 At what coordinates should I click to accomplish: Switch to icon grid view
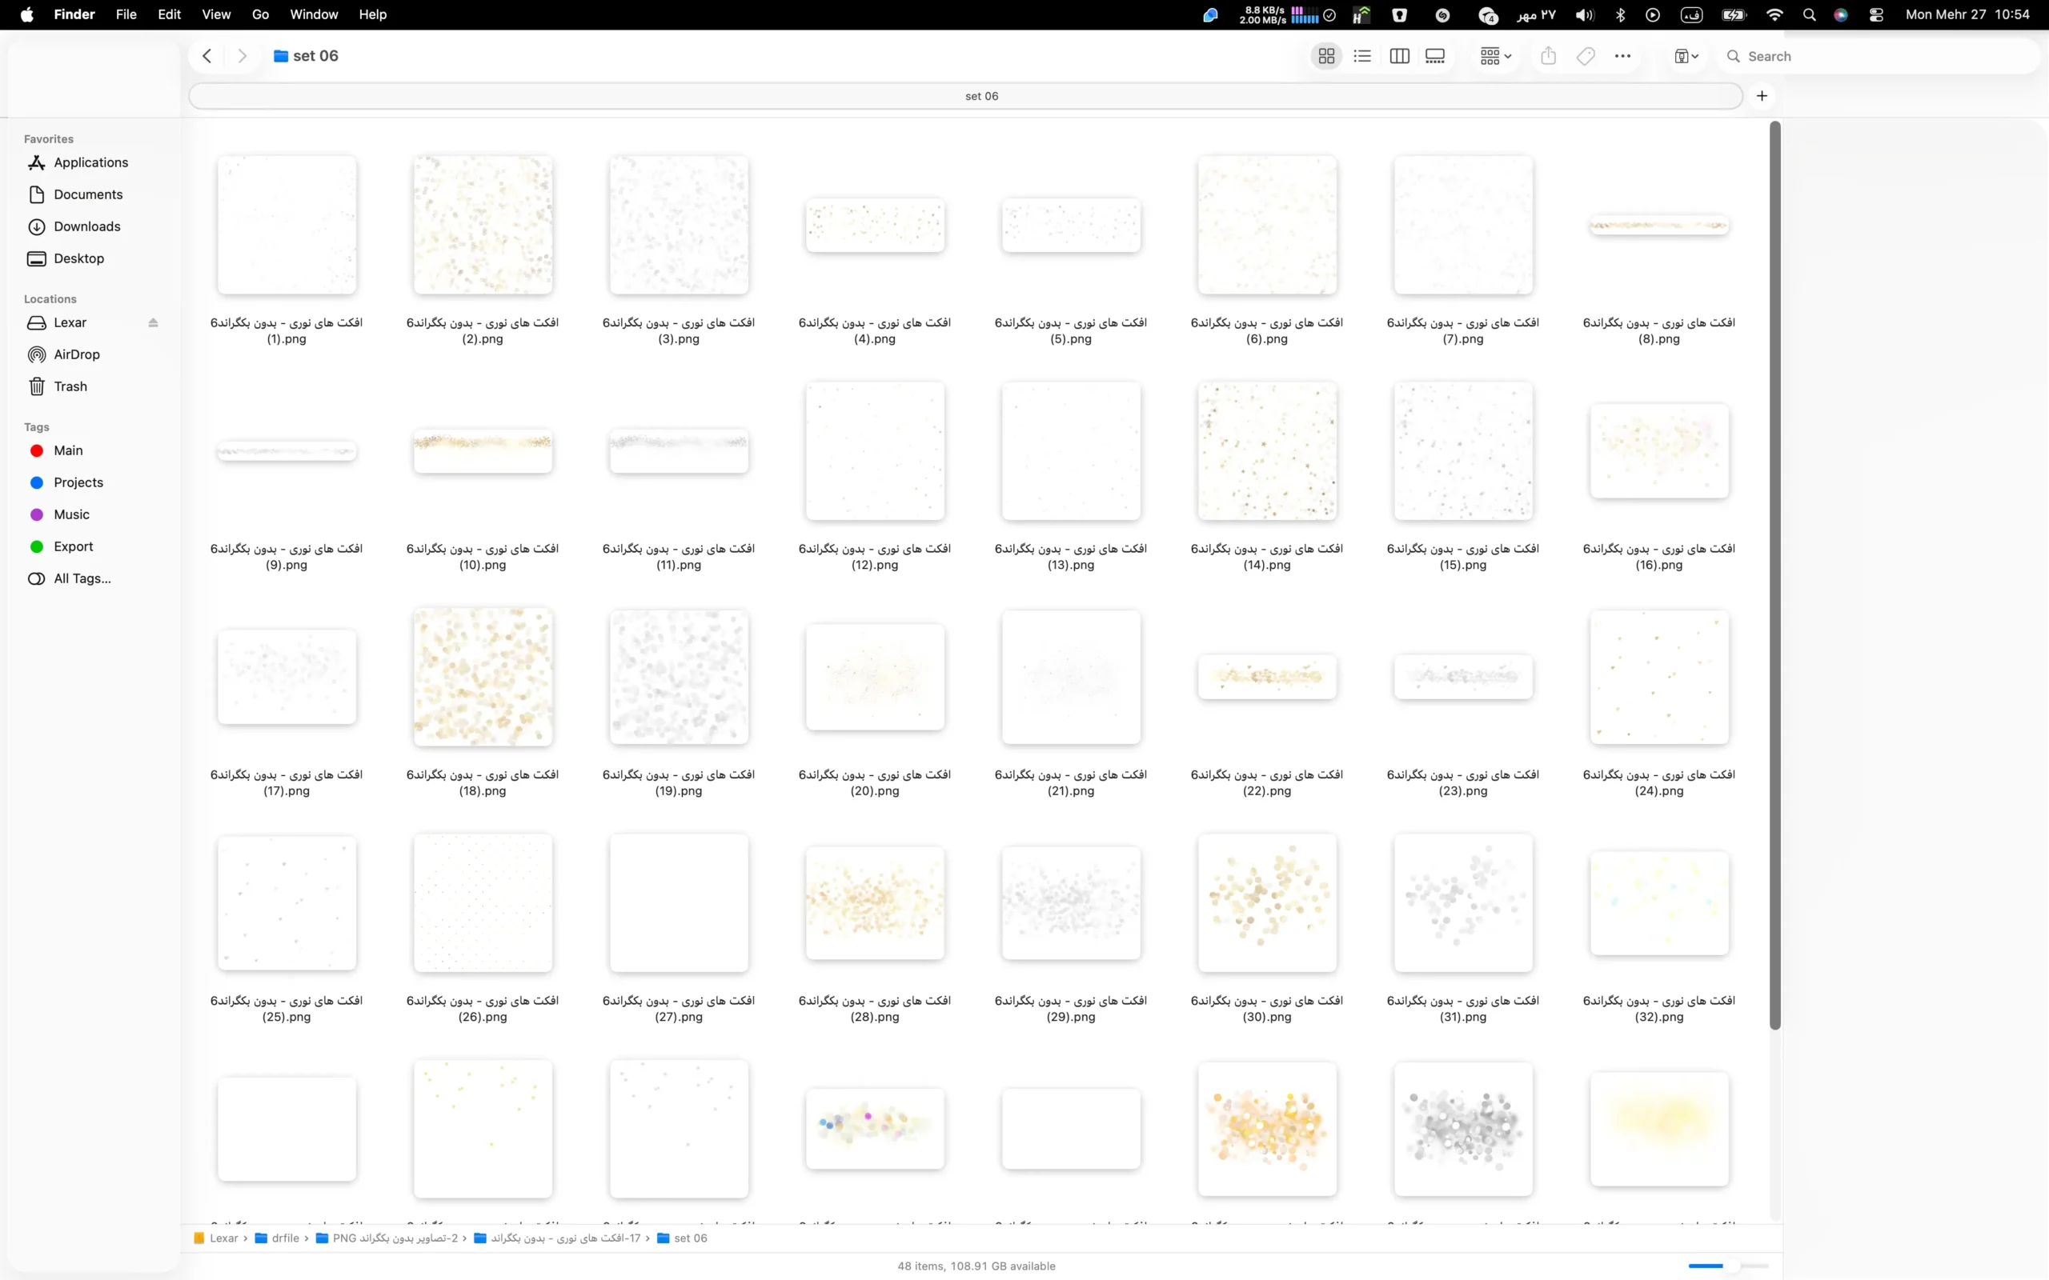pyautogui.click(x=1326, y=56)
